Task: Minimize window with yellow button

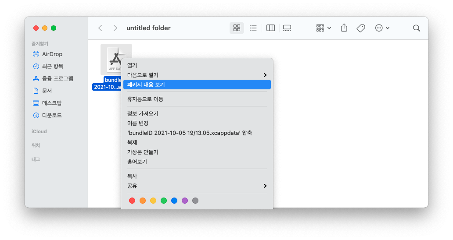Action: pyautogui.click(x=45, y=28)
